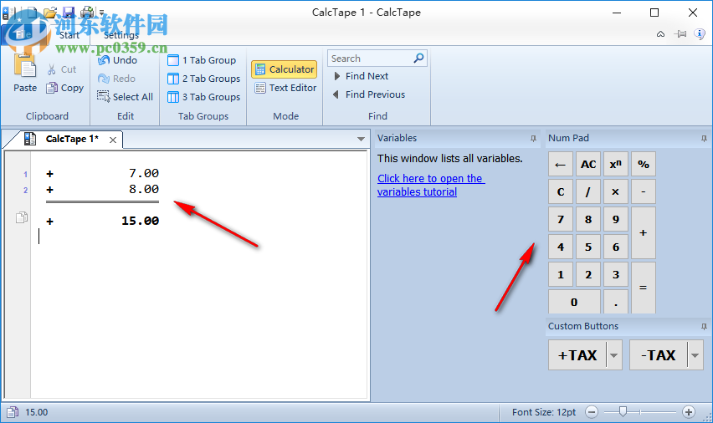Open the document tab list dropdown
Screen dimensions: 713x423
coord(361,139)
